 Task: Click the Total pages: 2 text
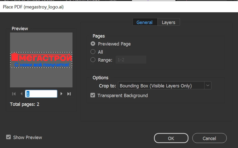tap(25, 104)
